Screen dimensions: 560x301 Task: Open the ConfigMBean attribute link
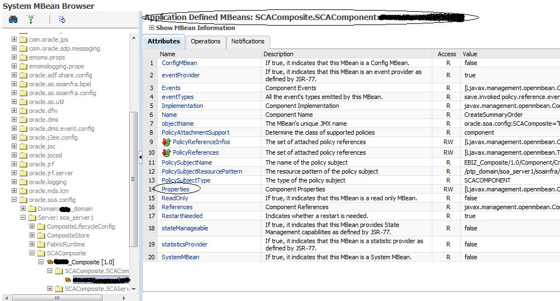point(179,63)
